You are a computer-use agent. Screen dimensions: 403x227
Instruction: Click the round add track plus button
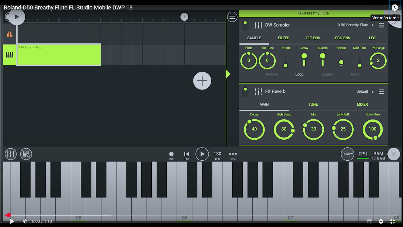click(202, 81)
